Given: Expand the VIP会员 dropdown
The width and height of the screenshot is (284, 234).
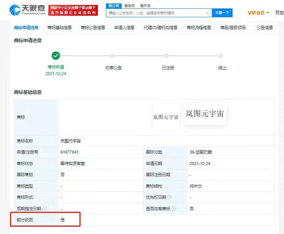Looking at the screenshot, I should (259, 13).
